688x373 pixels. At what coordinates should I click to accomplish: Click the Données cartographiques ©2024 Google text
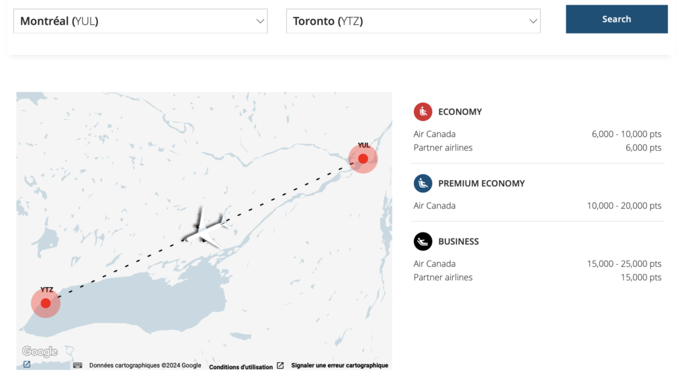pyautogui.click(x=145, y=366)
